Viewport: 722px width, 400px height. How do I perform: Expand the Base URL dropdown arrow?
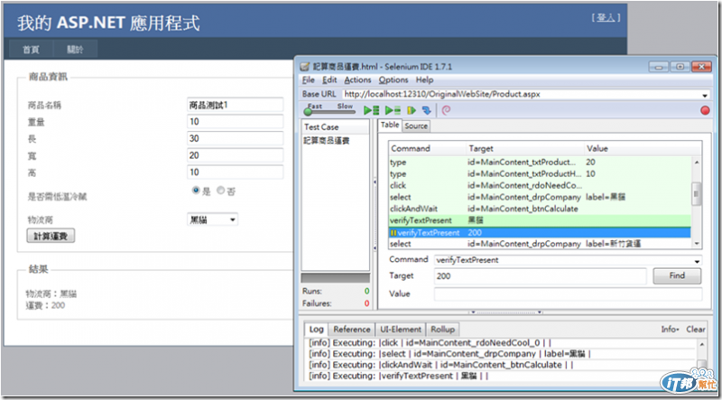coord(705,95)
